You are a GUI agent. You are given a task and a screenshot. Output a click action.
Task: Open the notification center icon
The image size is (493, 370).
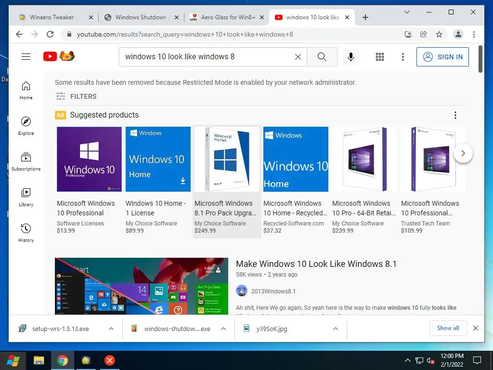(477, 360)
